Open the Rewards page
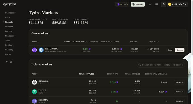Image resolution: width=193 pixels, height=104 pixels. coord(138,4)
